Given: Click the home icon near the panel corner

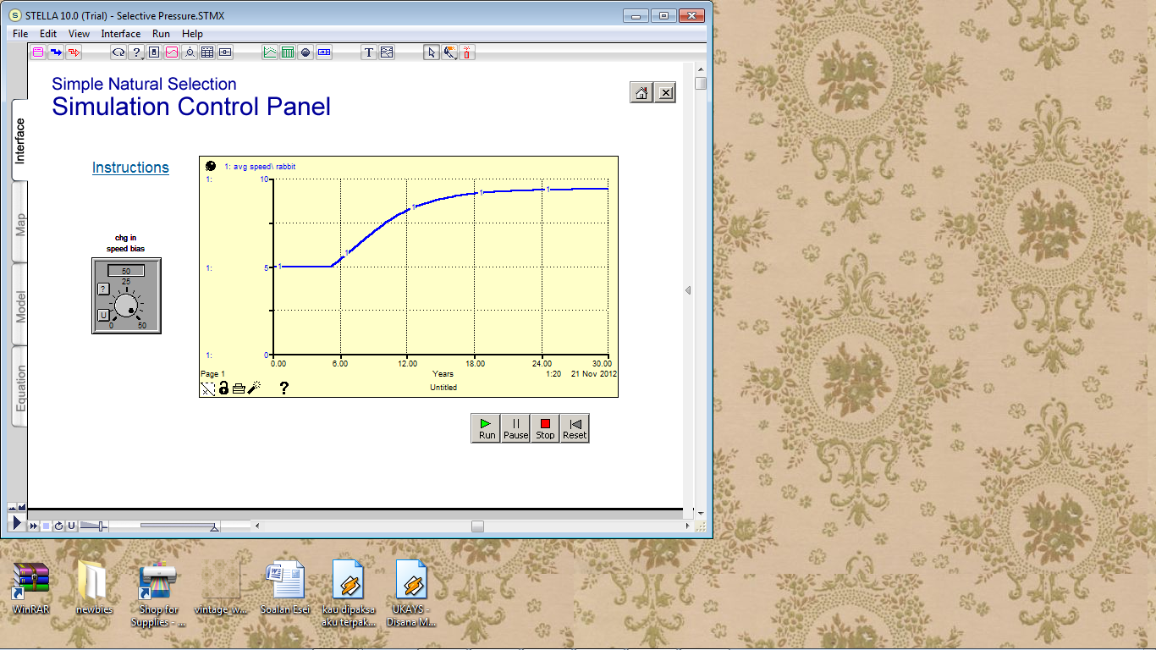Looking at the screenshot, I should click(641, 91).
